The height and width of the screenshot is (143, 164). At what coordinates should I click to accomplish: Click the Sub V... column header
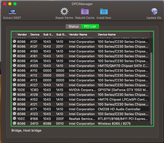click(48, 35)
